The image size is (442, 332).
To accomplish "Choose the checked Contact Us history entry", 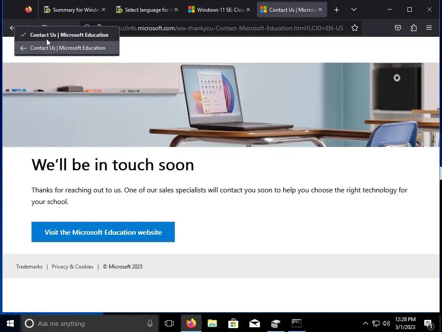I will tap(67, 35).
